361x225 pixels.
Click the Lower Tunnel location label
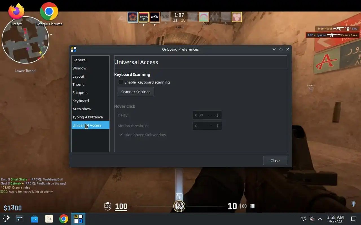25,71
